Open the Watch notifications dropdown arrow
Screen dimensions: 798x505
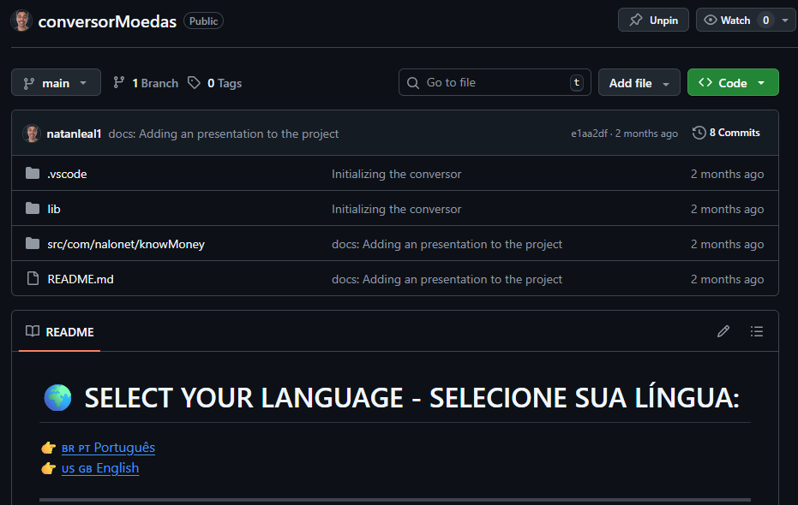pos(785,20)
